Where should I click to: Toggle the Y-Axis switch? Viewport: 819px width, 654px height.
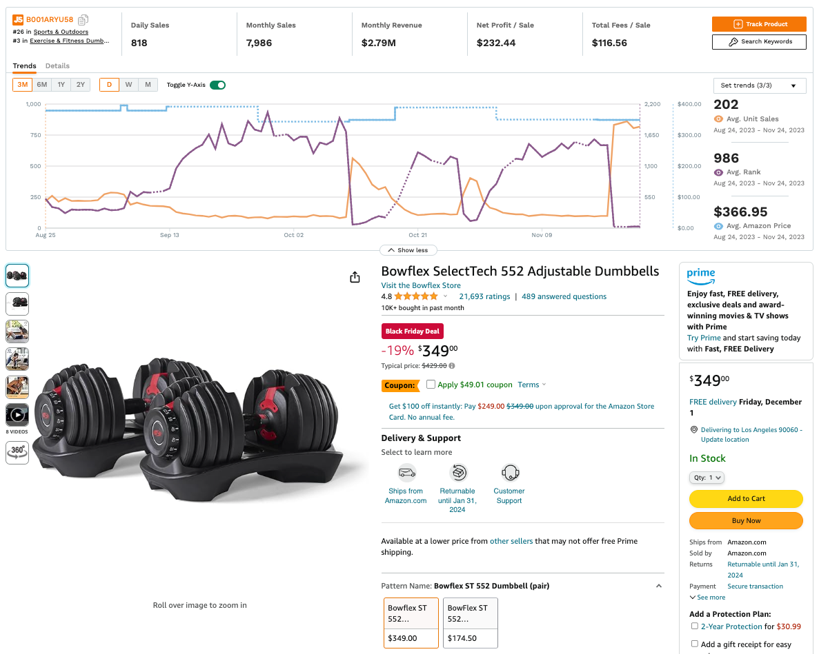click(x=218, y=85)
